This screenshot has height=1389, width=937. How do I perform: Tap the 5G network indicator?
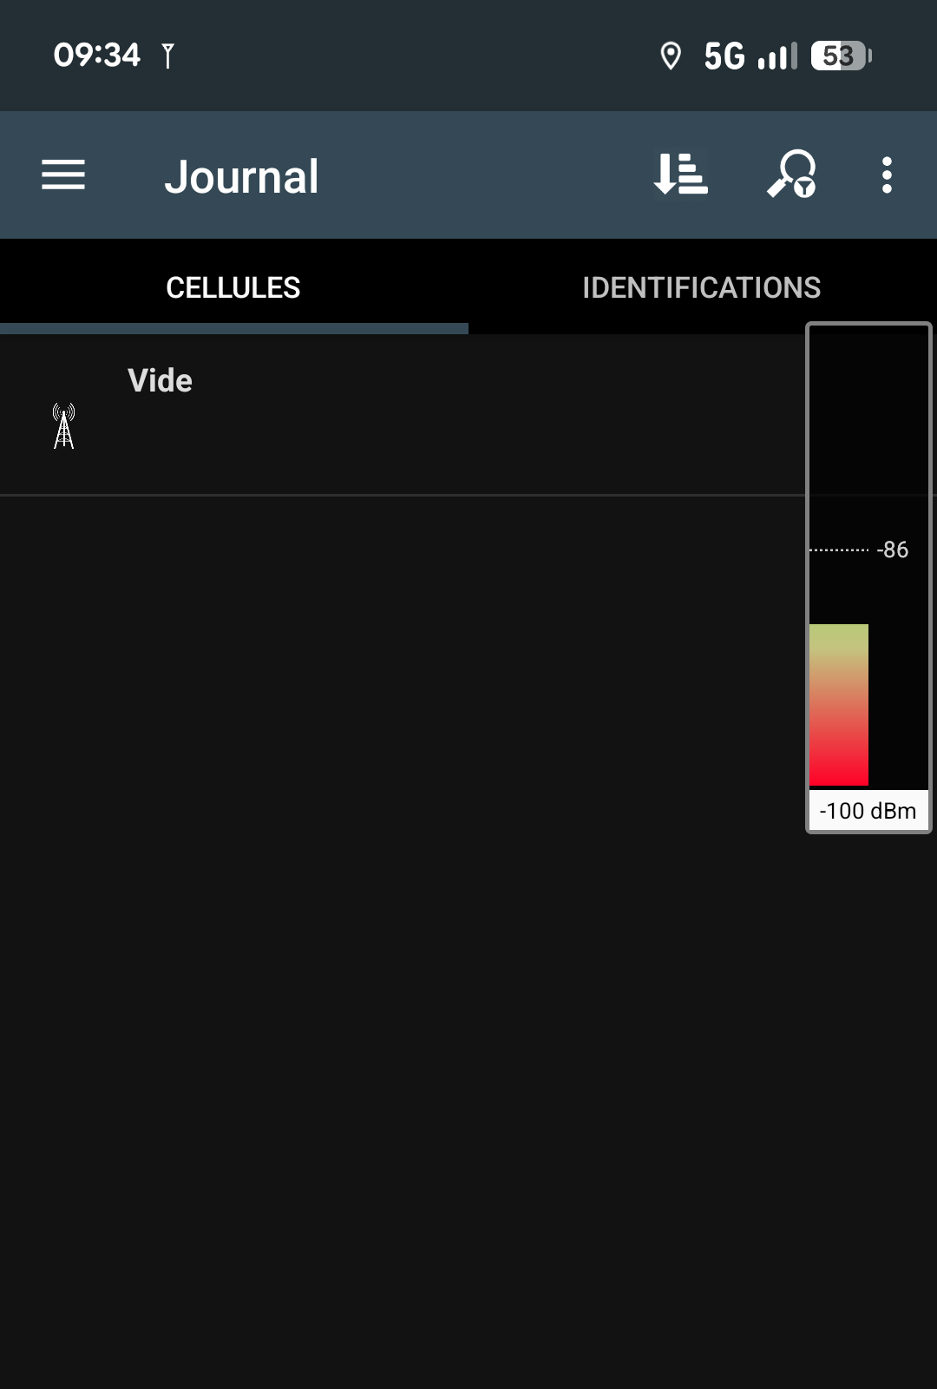[x=724, y=56]
